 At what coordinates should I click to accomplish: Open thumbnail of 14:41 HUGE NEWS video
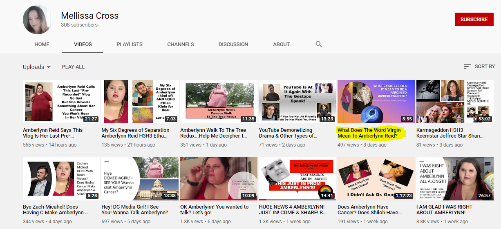(297, 179)
